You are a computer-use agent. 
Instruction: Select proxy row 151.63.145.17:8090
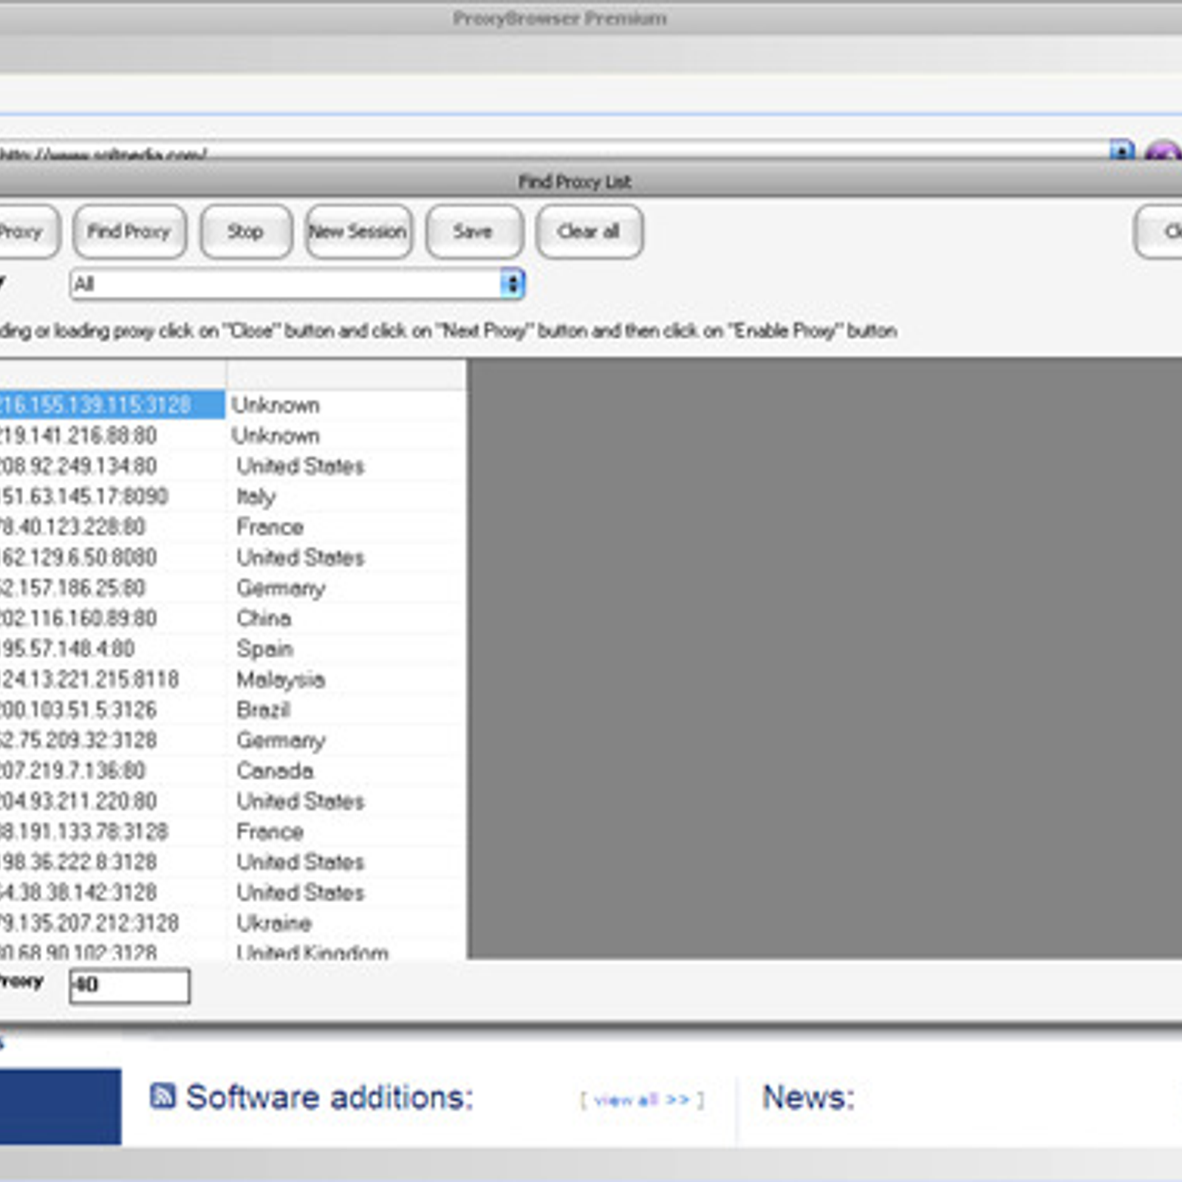(233, 496)
